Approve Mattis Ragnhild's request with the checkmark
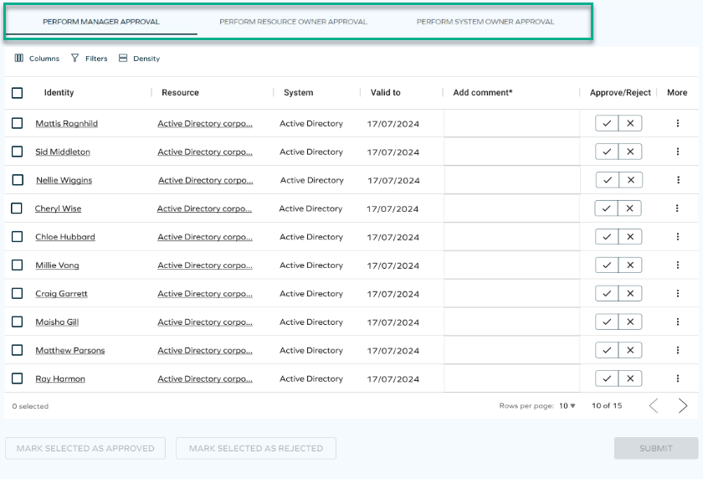The width and height of the screenshot is (703, 479). 607,123
